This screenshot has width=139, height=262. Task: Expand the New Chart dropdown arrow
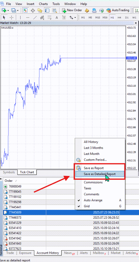[x=8, y=11]
